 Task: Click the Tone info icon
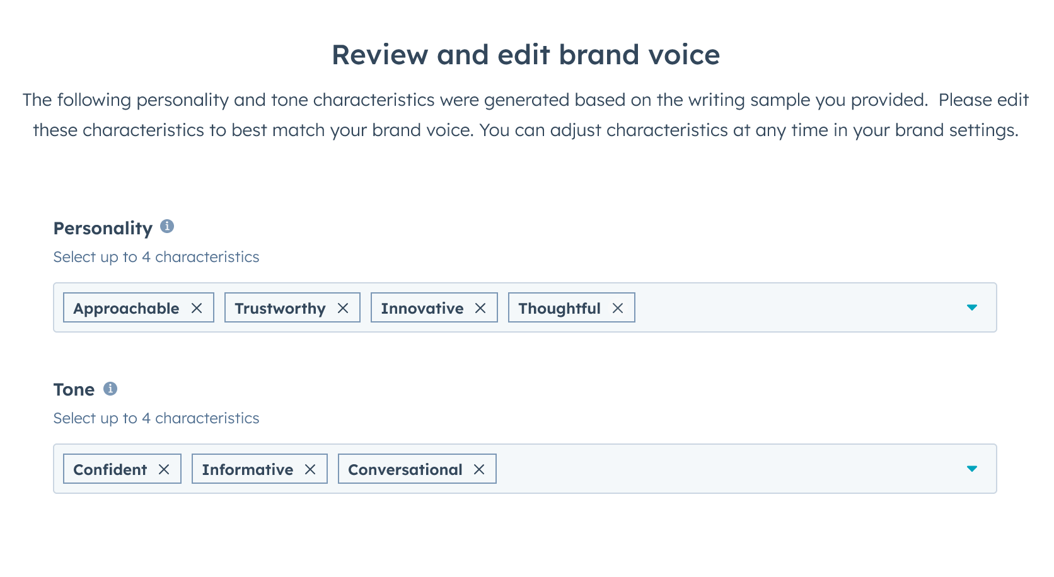(x=110, y=389)
